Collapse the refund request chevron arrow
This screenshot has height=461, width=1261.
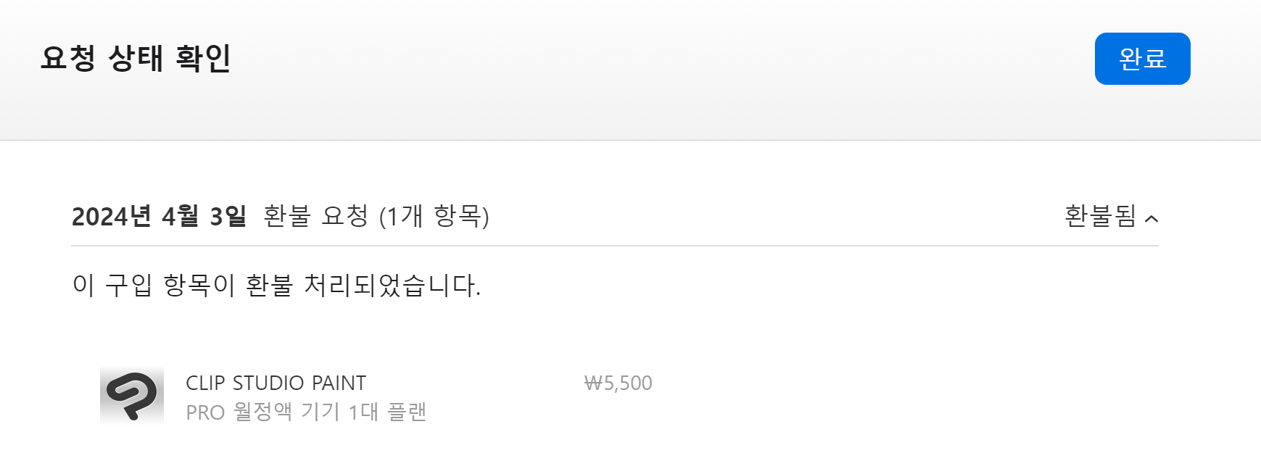pyautogui.click(x=1152, y=218)
